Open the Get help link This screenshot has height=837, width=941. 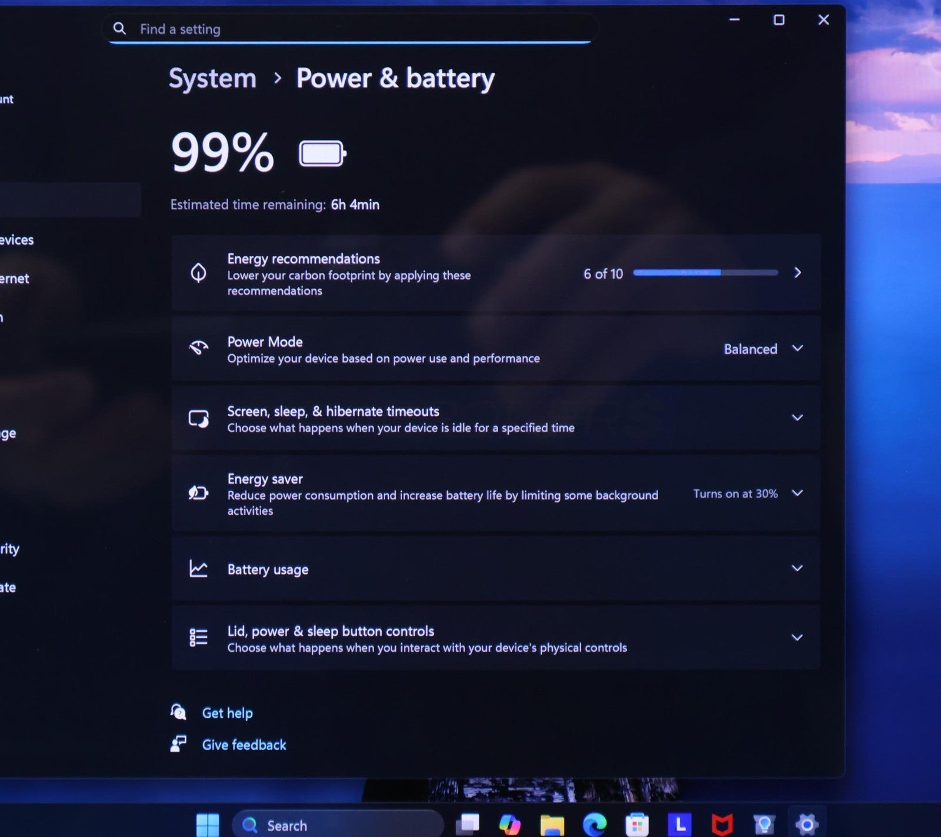click(x=227, y=713)
